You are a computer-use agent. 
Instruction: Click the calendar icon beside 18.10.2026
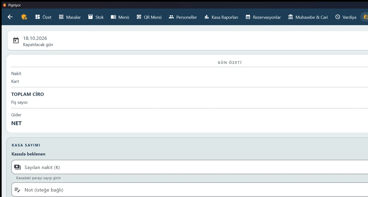[x=16, y=41]
